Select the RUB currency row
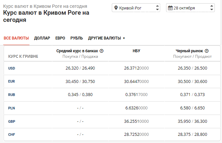This screenshot has height=143, width=222. 12,95
